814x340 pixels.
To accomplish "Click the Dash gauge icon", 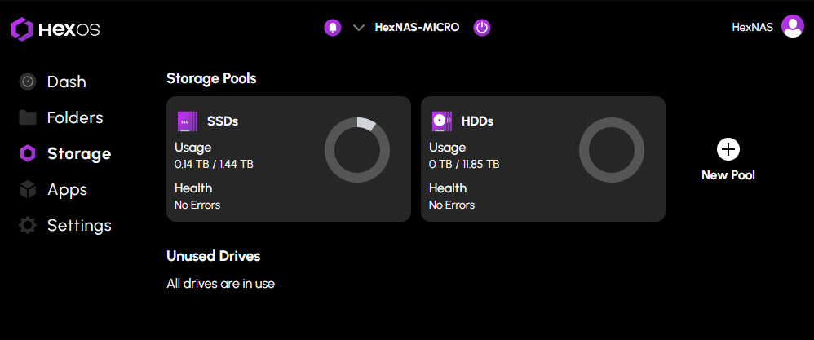I will [x=28, y=82].
